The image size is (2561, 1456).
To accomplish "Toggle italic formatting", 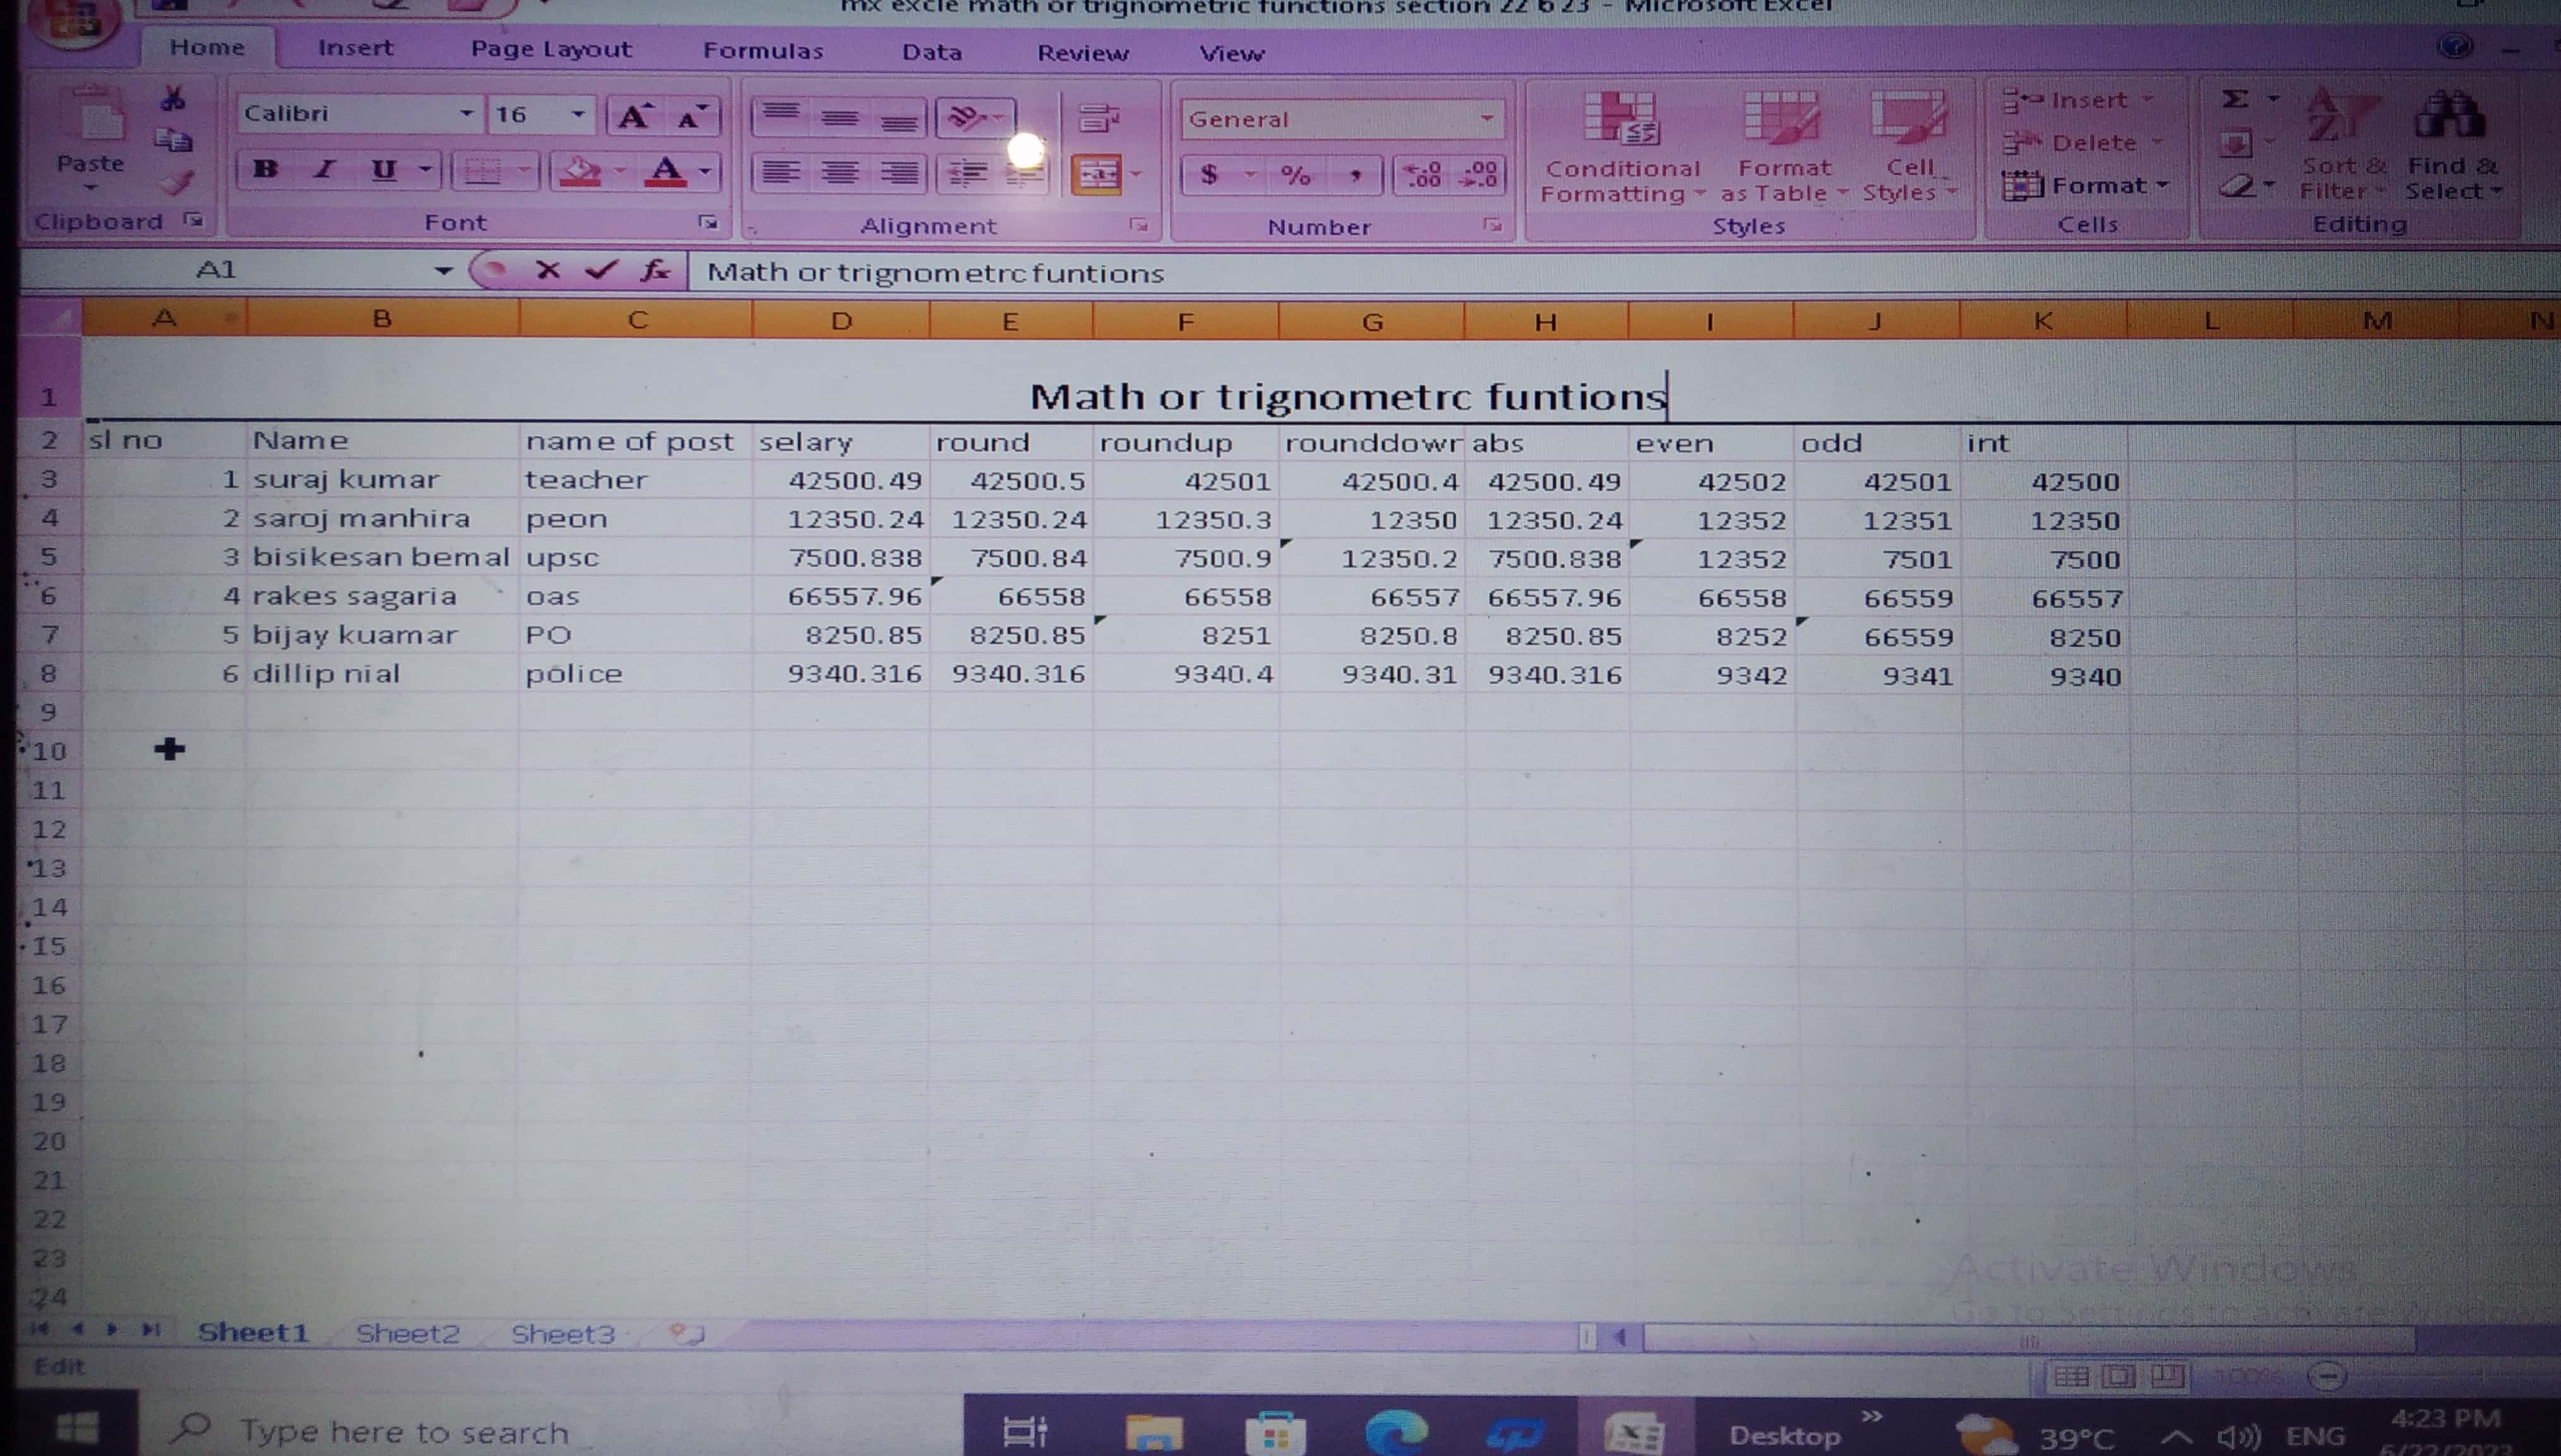I will click(x=324, y=169).
